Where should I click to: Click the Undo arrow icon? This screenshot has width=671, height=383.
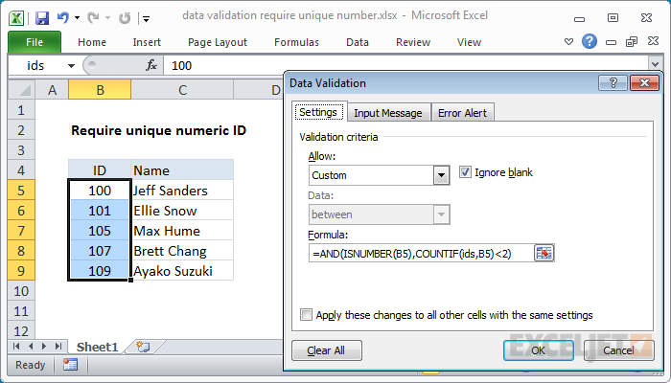coord(62,18)
